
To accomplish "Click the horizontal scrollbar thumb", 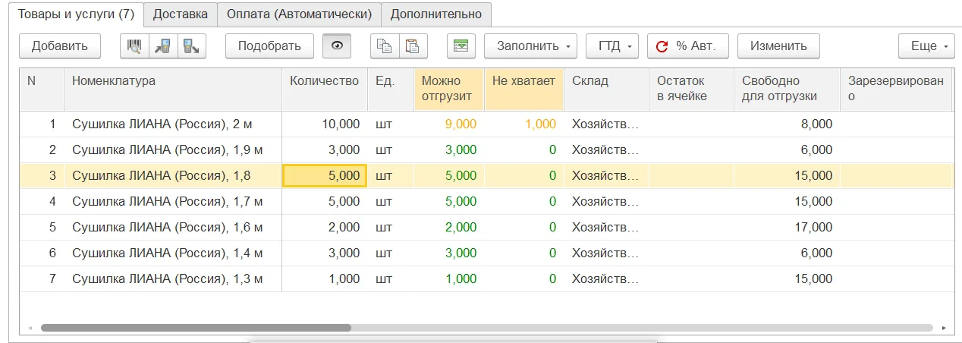I will click(x=196, y=328).
